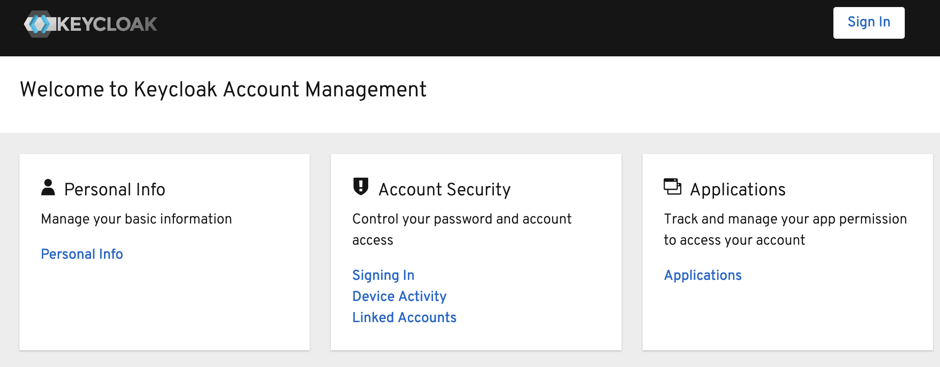Open the blue Personal Info link

point(82,254)
